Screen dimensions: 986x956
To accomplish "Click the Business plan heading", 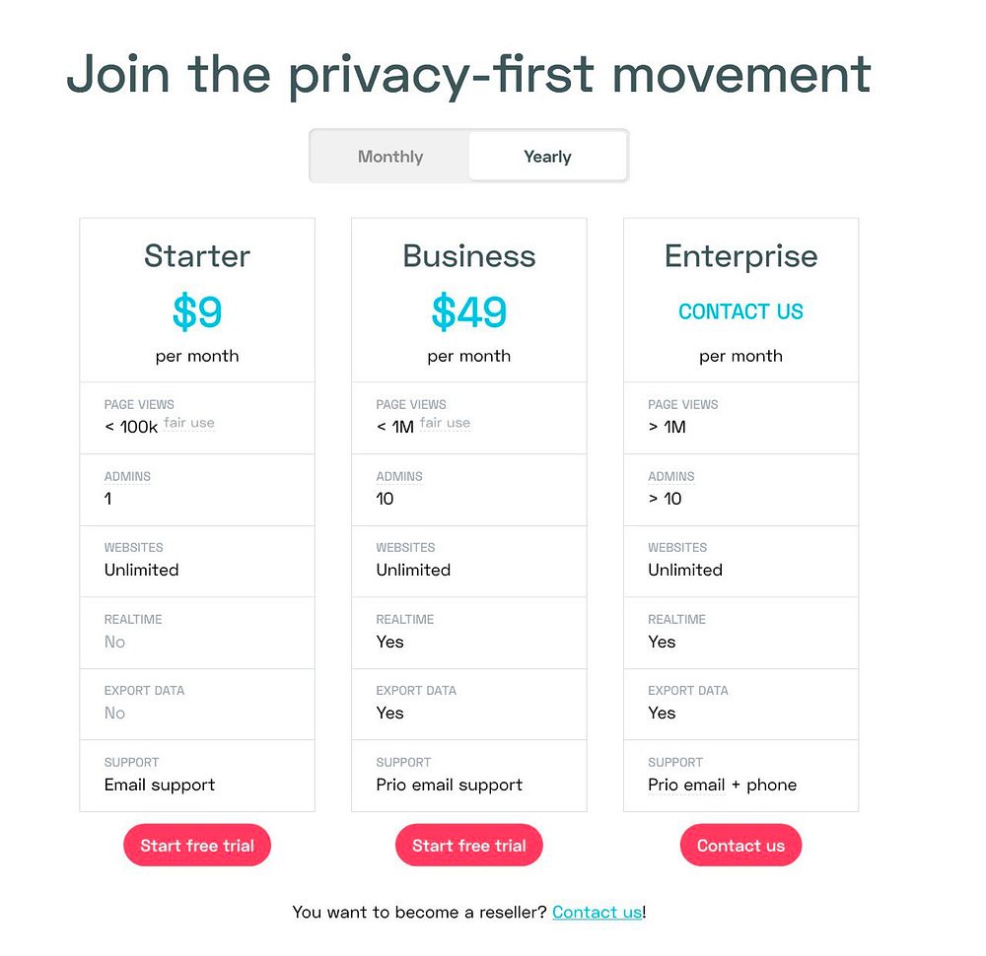I will click(469, 256).
